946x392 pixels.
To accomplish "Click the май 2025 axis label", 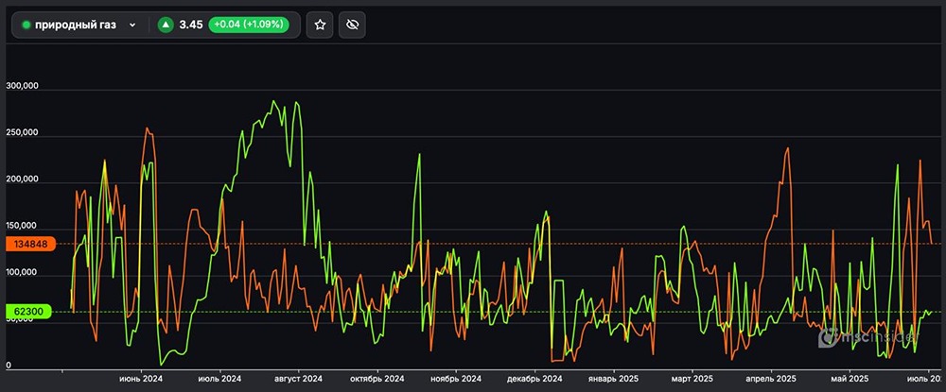I will tap(848, 378).
